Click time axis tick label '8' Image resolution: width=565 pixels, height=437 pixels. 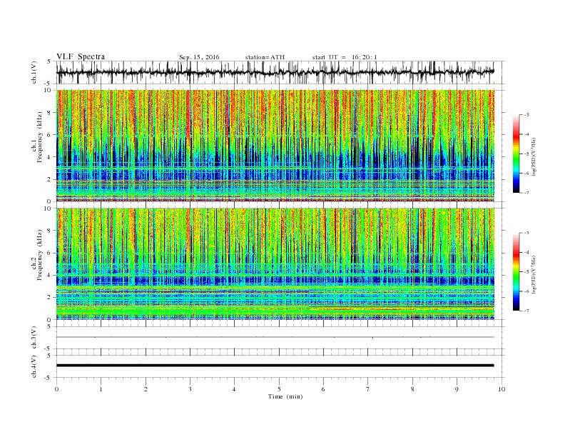(x=412, y=389)
